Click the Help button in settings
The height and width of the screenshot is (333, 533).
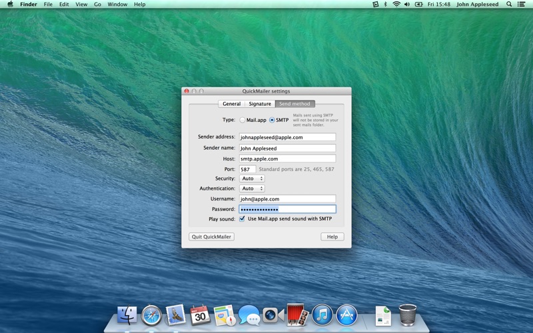point(332,236)
